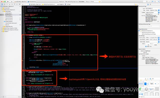The image size is (160, 98).
Task: Open the method list breadcrumb in the jump bar
Action: 68,5
